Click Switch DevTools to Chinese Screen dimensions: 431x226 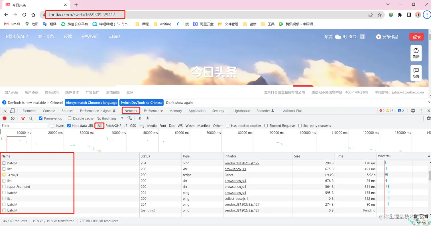pyautogui.click(x=141, y=103)
